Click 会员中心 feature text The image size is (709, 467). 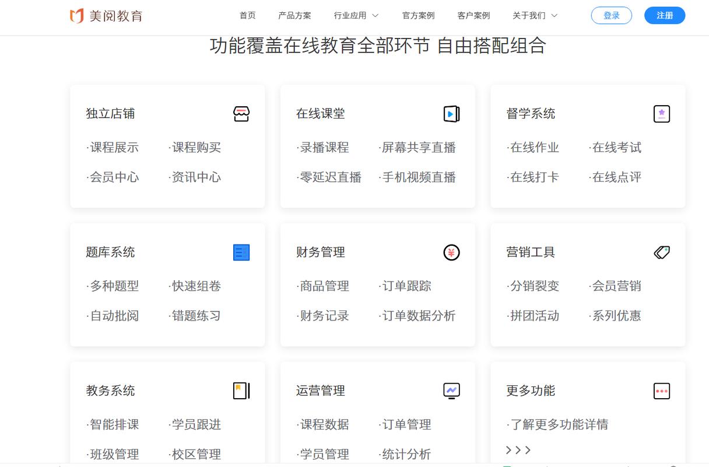click(113, 177)
